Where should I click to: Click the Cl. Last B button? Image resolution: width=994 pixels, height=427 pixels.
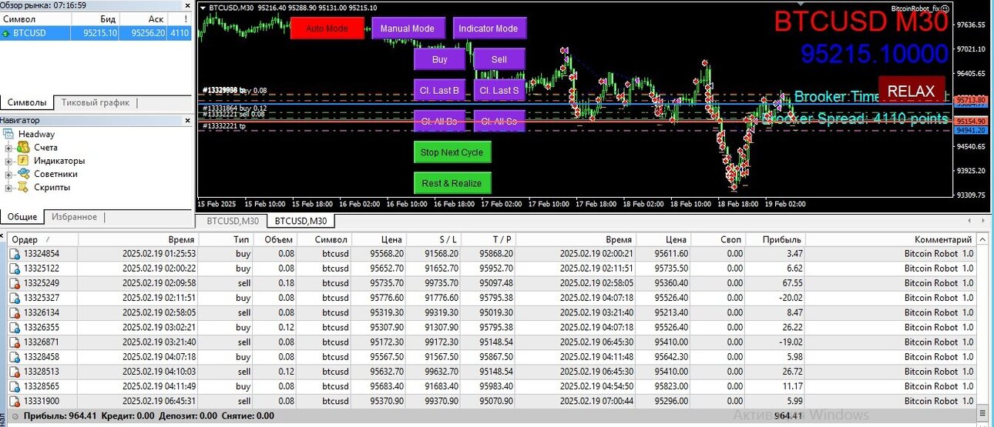pyautogui.click(x=440, y=90)
